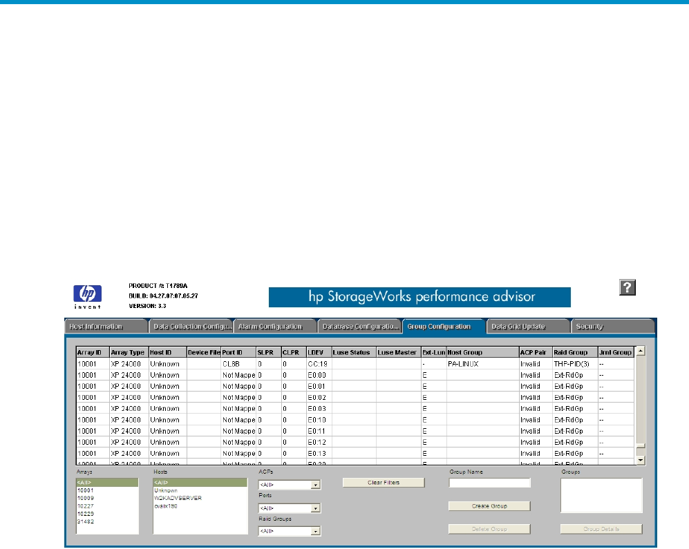This screenshot has height=549, width=689.
Task: Click Device File column header
Action: tap(204, 352)
